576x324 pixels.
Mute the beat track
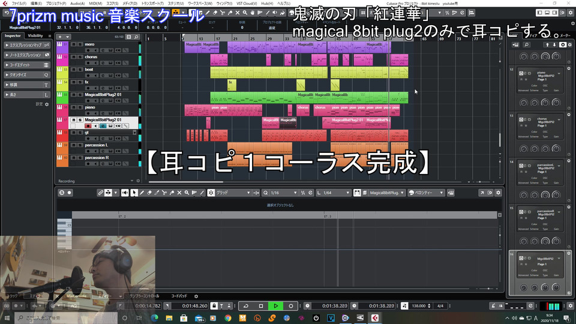(x=73, y=70)
